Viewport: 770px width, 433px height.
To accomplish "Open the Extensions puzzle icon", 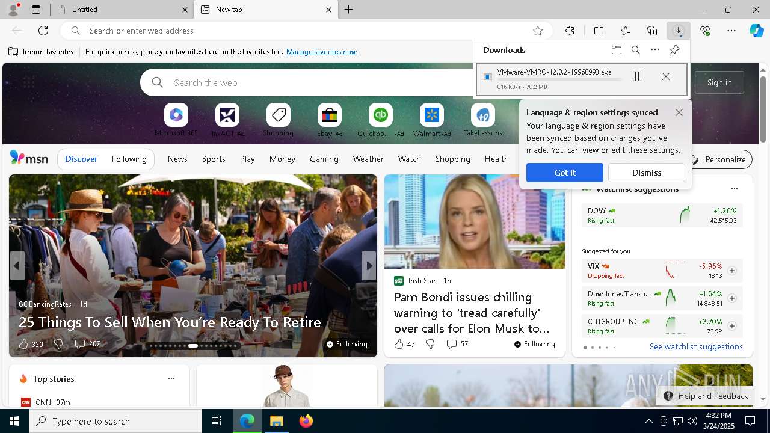I will (x=570, y=31).
